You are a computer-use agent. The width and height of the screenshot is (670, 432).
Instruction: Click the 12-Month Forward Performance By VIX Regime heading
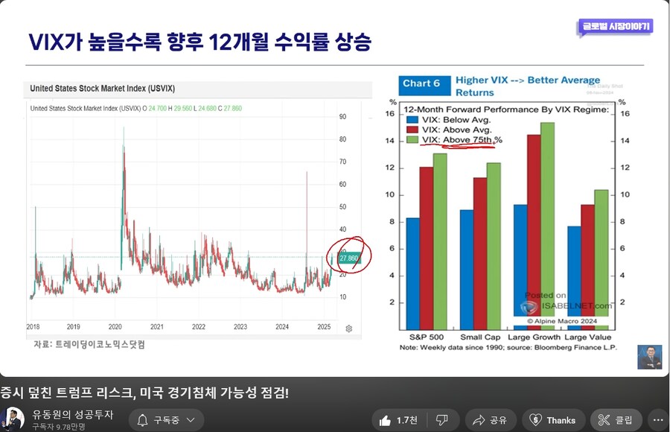(x=506, y=109)
